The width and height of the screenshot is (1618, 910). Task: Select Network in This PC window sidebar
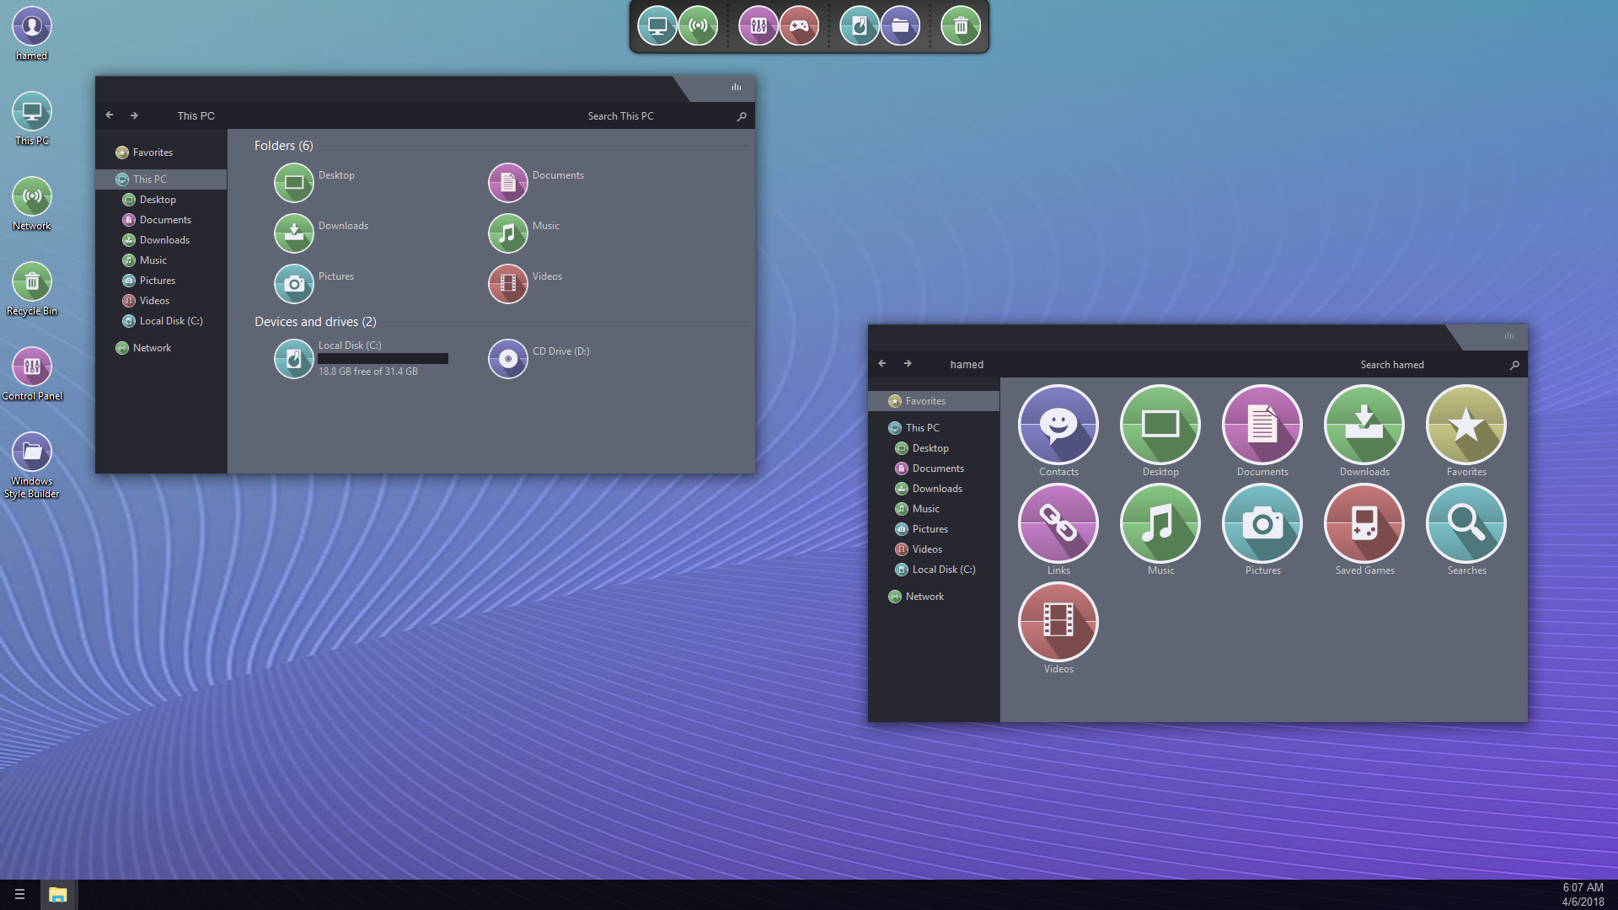pos(152,348)
